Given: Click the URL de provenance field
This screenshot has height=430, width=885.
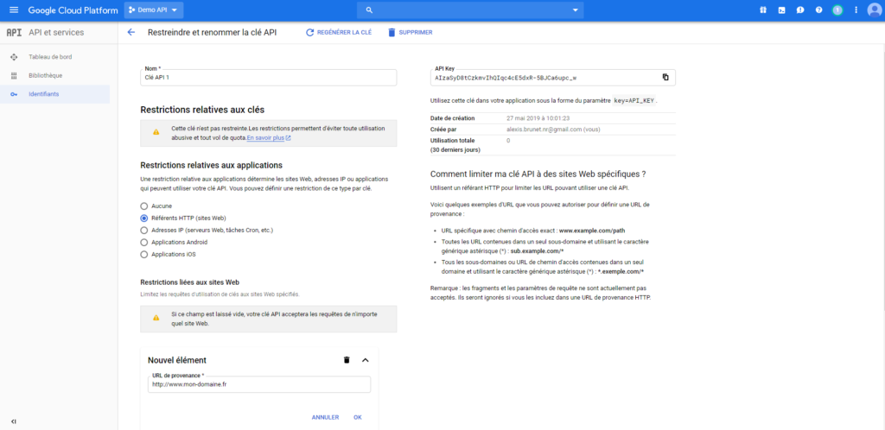Looking at the screenshot, I should [258, 385].
